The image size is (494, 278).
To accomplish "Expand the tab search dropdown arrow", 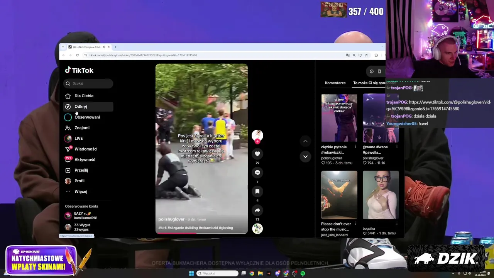I will click(63, 47).
